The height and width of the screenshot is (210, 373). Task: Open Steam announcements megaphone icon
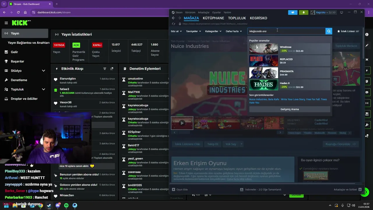(293, 13)
